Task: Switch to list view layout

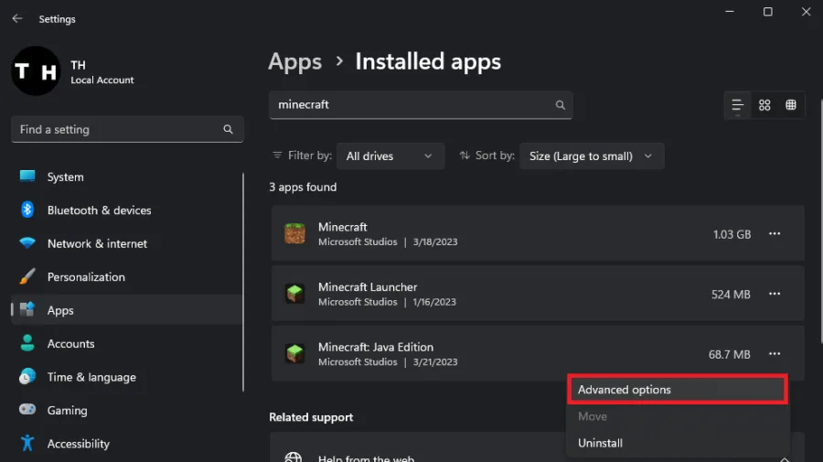Action: (737, 105)
